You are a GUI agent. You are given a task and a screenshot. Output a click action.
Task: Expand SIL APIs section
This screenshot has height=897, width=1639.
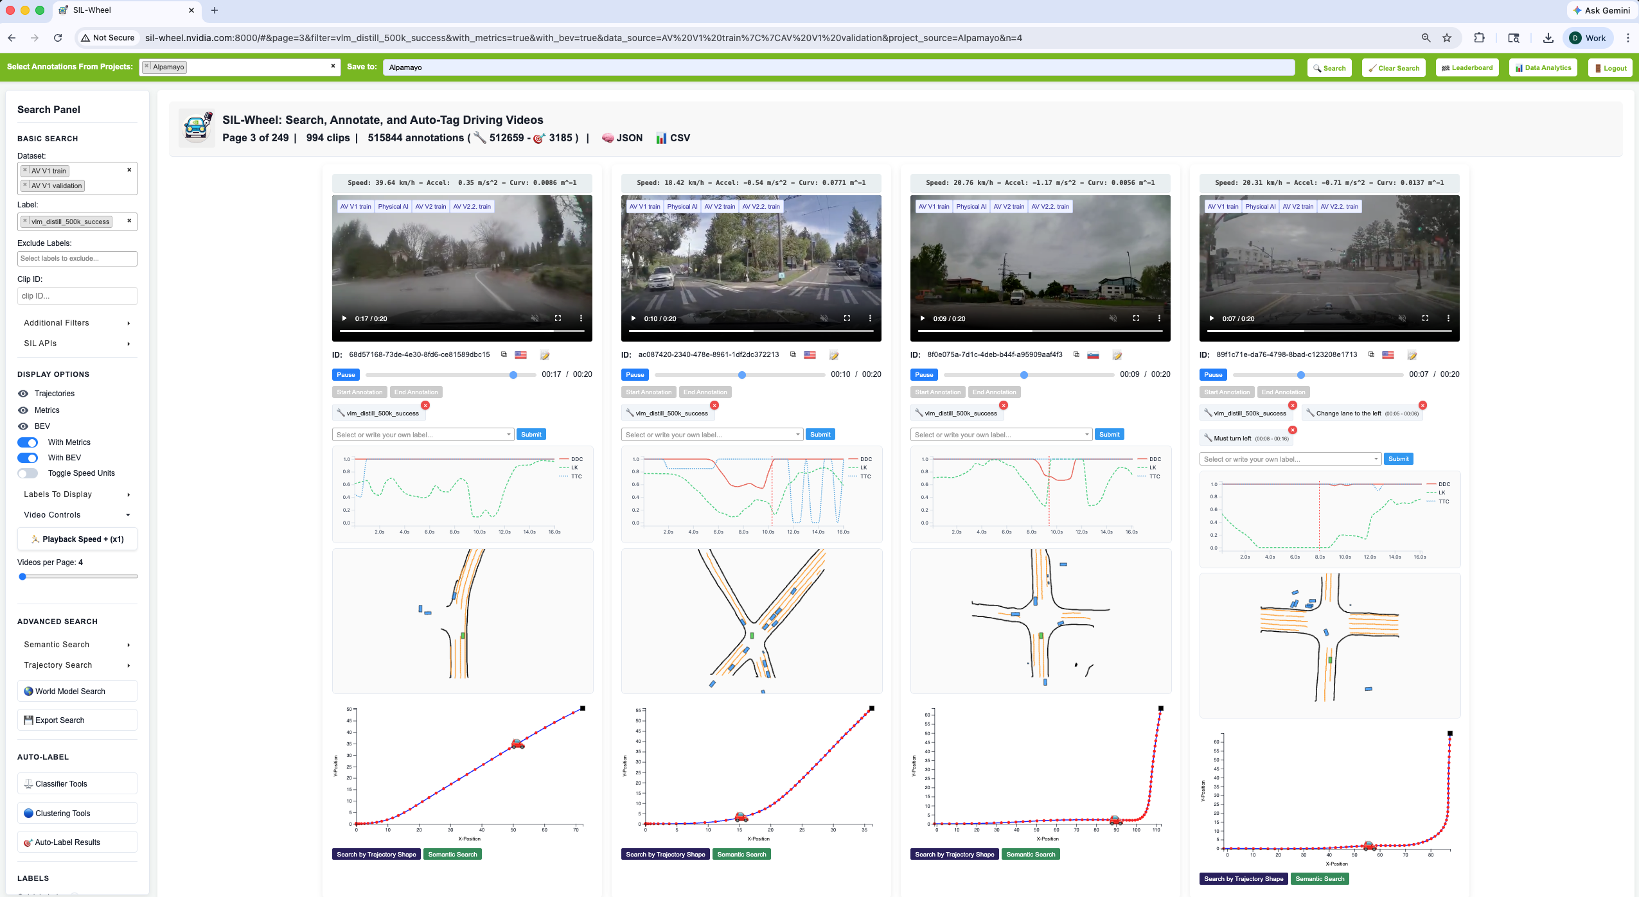[77, 344]
